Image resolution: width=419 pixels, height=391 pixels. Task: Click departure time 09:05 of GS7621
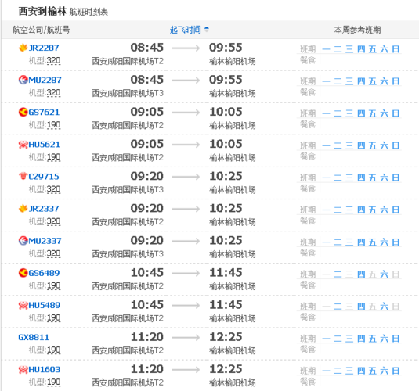point(146,112)
